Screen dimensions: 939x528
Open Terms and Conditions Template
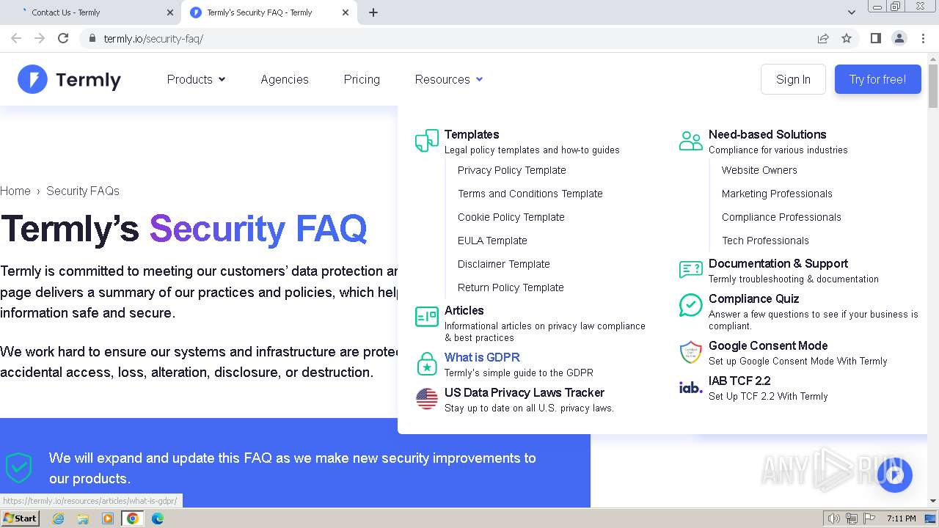pyautogui.click(x=530, y=194)
